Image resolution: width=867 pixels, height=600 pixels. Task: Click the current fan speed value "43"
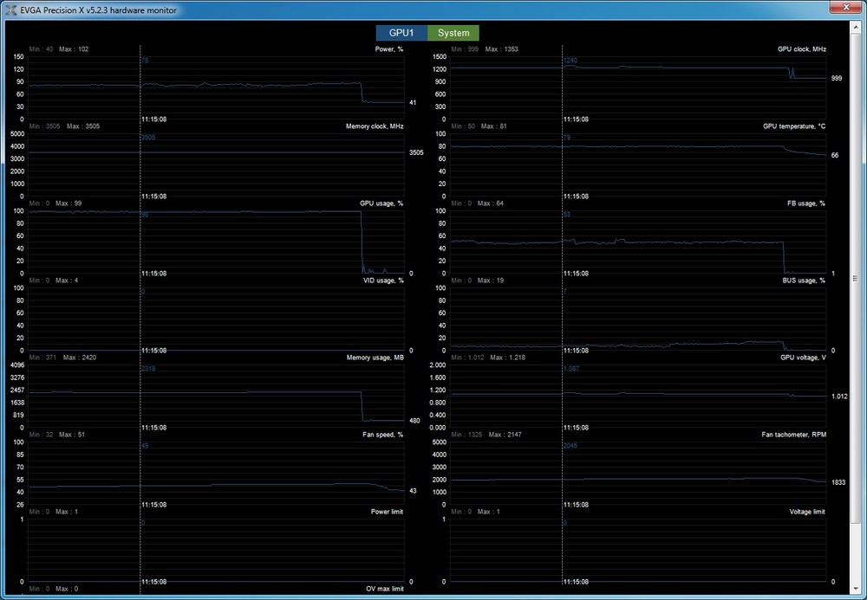coord(413,491)
